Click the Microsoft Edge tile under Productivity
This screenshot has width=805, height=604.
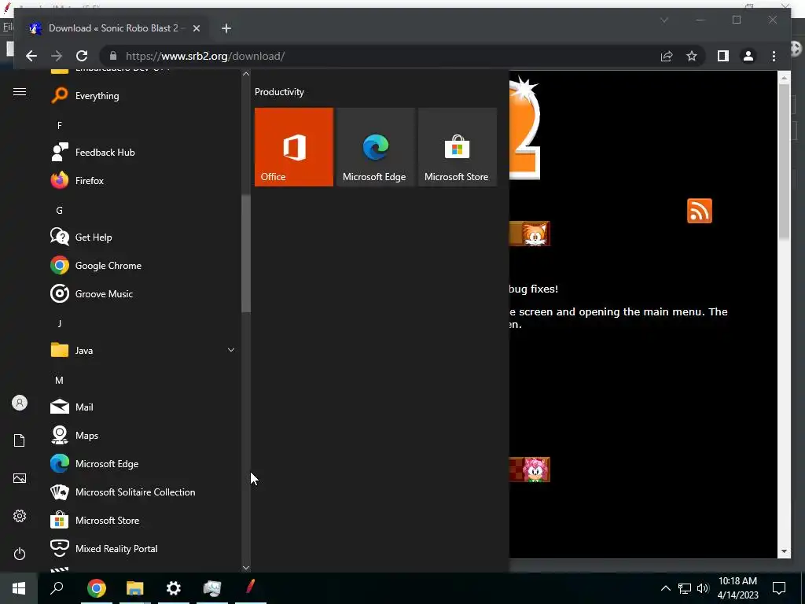(375, 147)
